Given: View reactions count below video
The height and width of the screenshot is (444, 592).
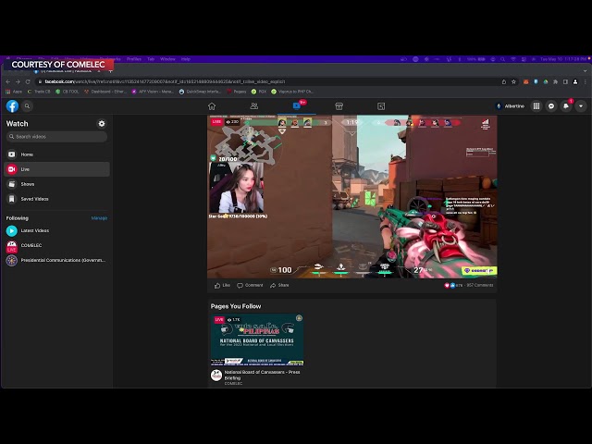Looking at the screenshot, I should 453,286.
